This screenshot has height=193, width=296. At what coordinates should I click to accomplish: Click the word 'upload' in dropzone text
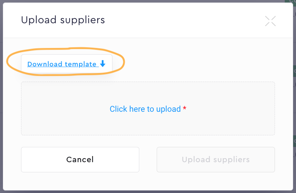[x=168, y=109]
